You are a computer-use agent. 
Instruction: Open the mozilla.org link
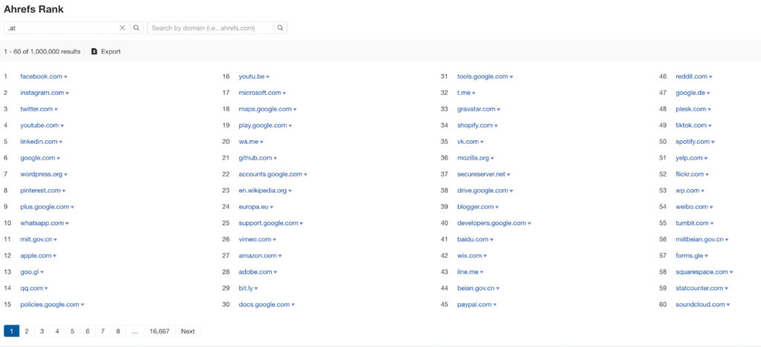click(473, 158)
